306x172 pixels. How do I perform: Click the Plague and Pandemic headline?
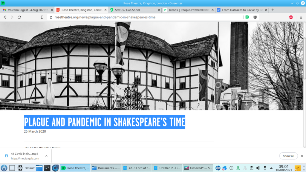point(104,122)
